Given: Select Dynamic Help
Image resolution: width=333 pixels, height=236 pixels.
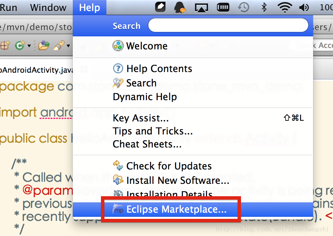Looking at the screenshot, I should [x=193, y=97].
